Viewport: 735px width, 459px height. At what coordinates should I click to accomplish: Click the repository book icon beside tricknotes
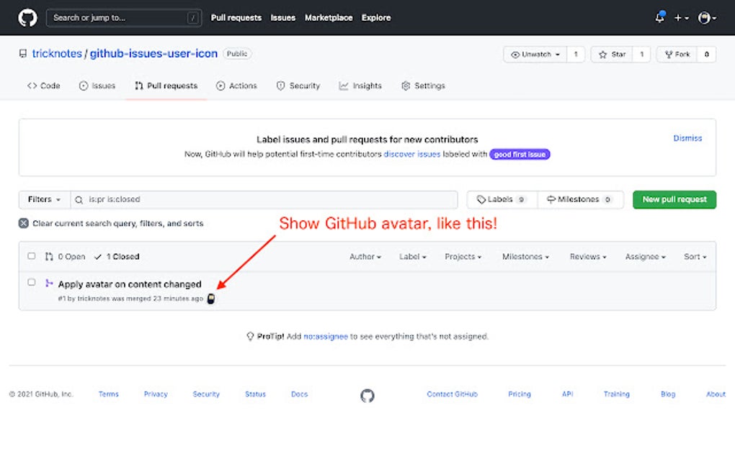click(22, 53)
